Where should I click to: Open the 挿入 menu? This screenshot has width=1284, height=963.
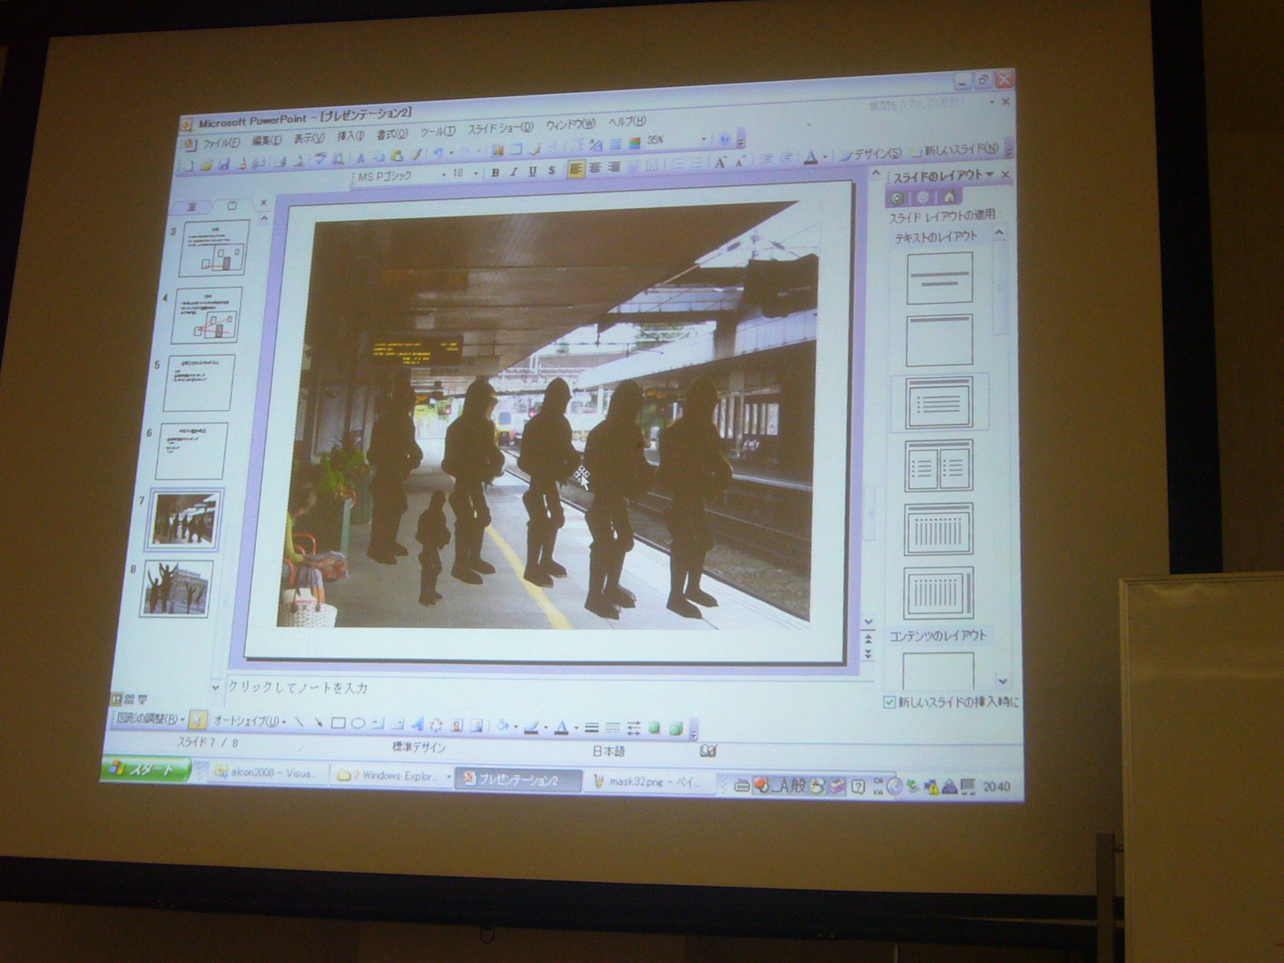351,136
